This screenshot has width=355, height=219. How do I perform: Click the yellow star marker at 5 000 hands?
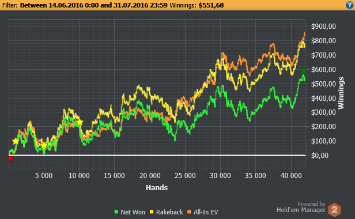click(x=44, y=145)
